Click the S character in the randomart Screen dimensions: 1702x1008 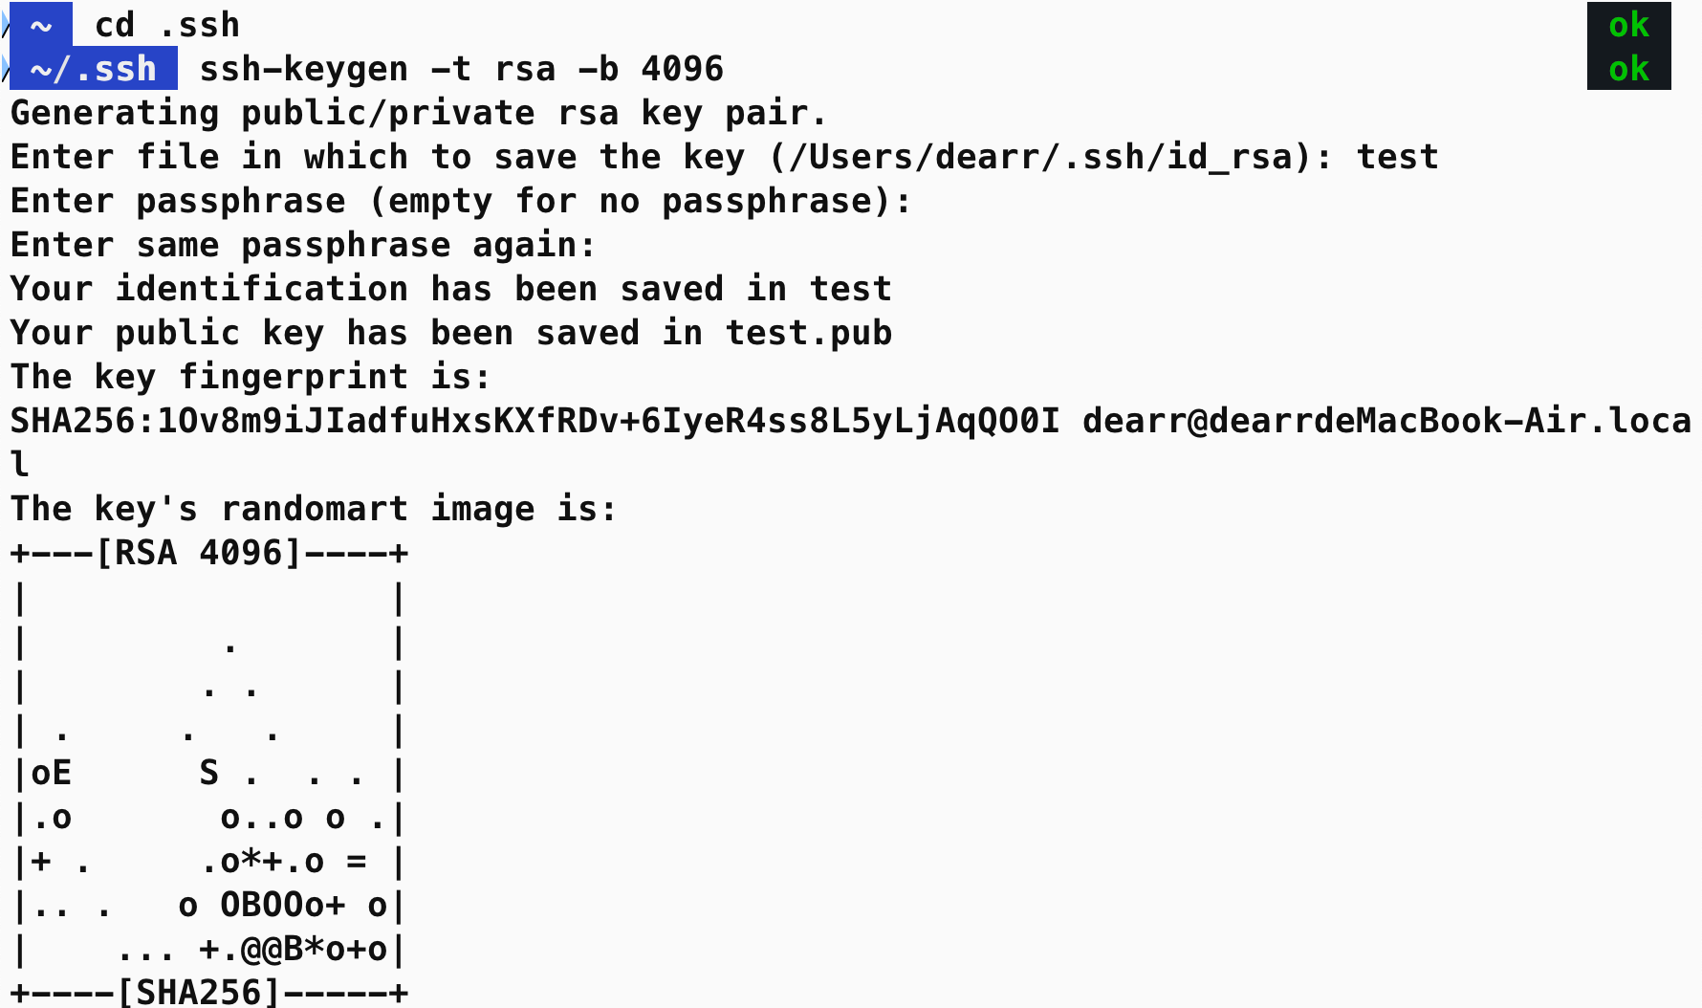pyautogui.click(x=209, y=773)
